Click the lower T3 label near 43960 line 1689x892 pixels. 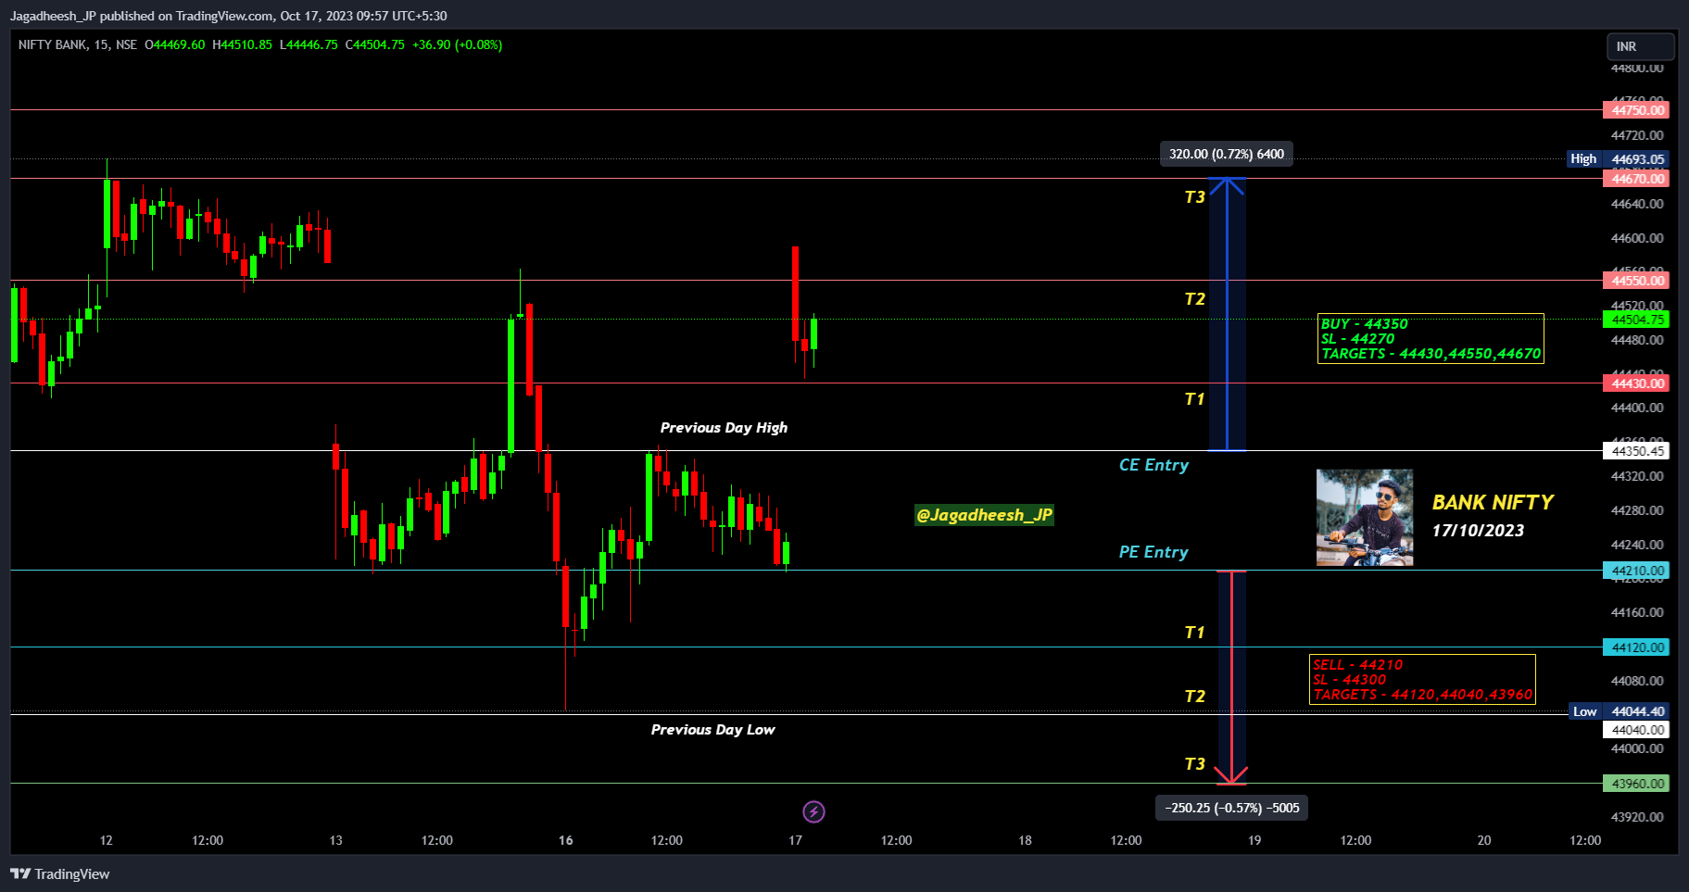tap(1195, 764)
